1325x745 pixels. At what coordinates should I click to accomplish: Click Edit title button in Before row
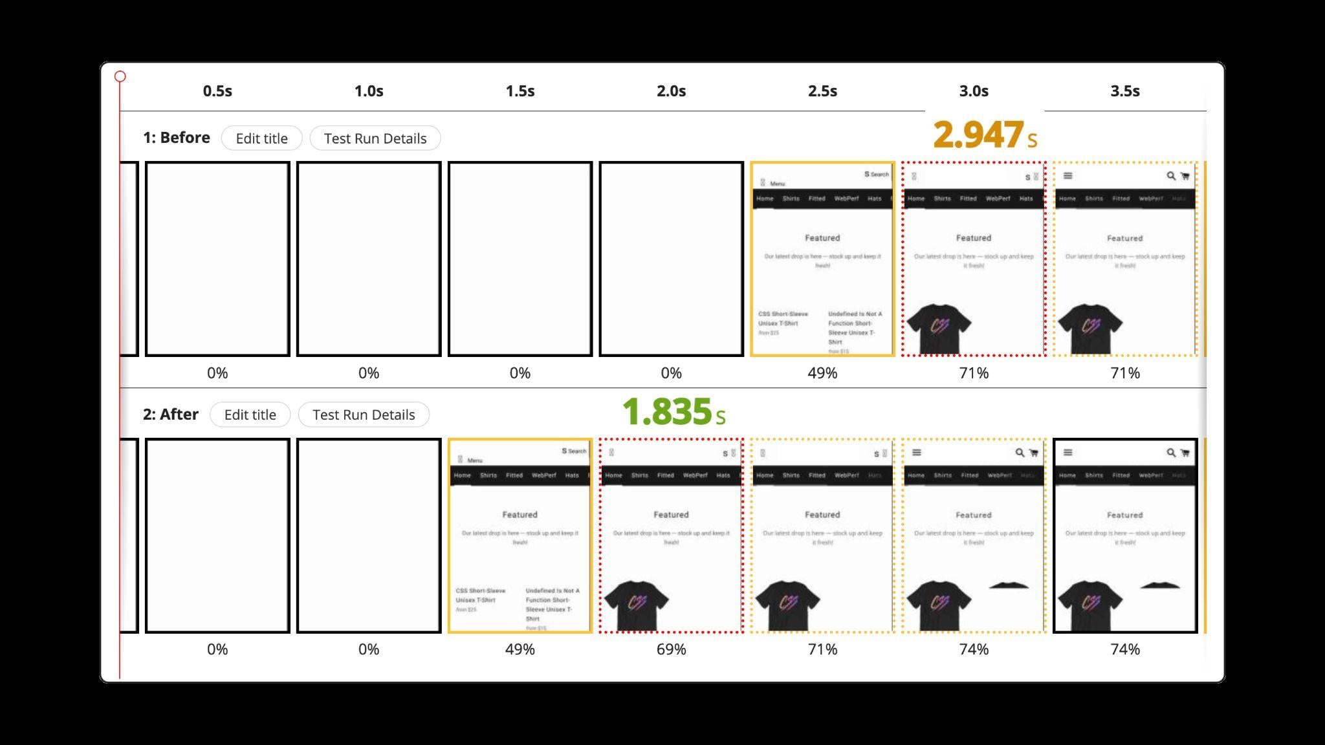tap(262, 137)
